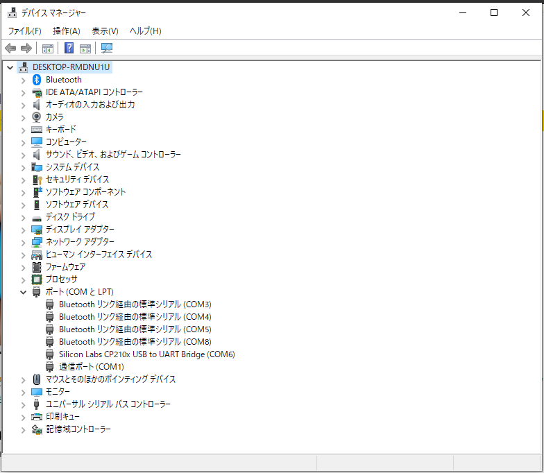Toggle the action pane toolbar icon

pos(85,49)
